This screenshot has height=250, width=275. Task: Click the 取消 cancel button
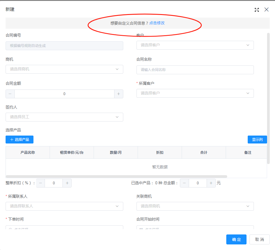tap(259, 239)
